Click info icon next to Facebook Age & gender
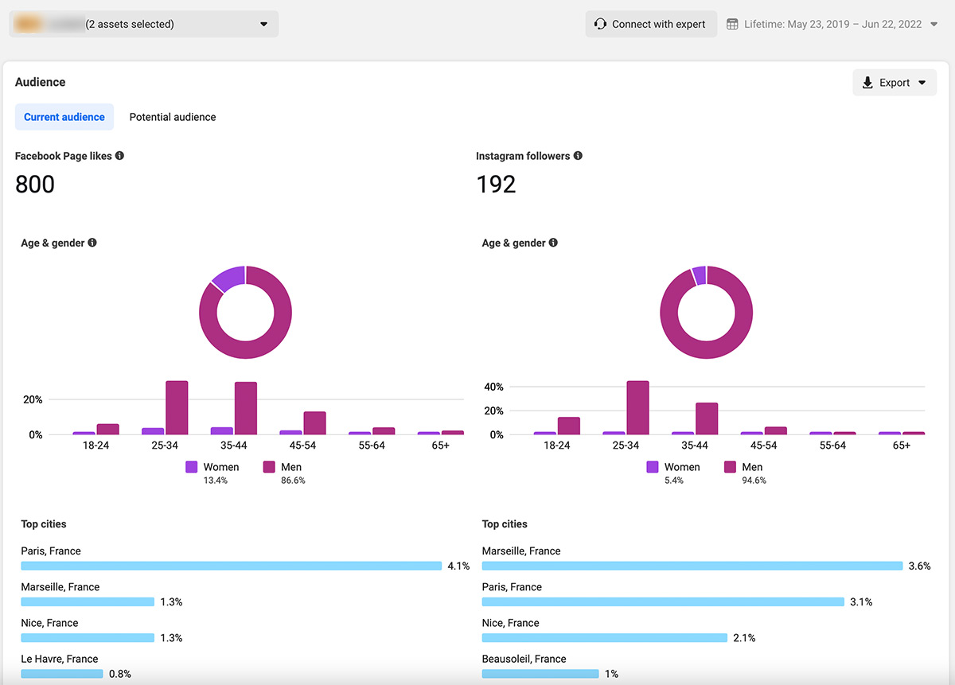The width and height of the screenshot is (955, 685). 92,243
